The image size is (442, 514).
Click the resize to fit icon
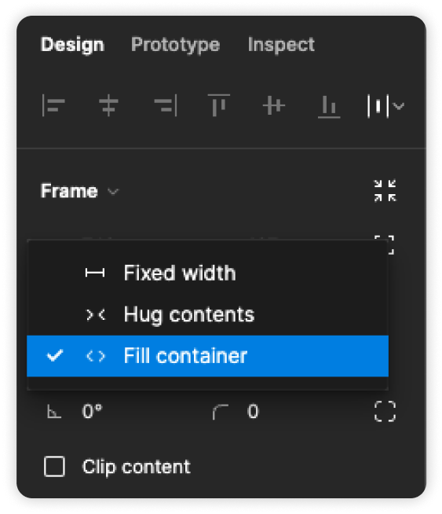pyautogui.click(x=385, y=190)
